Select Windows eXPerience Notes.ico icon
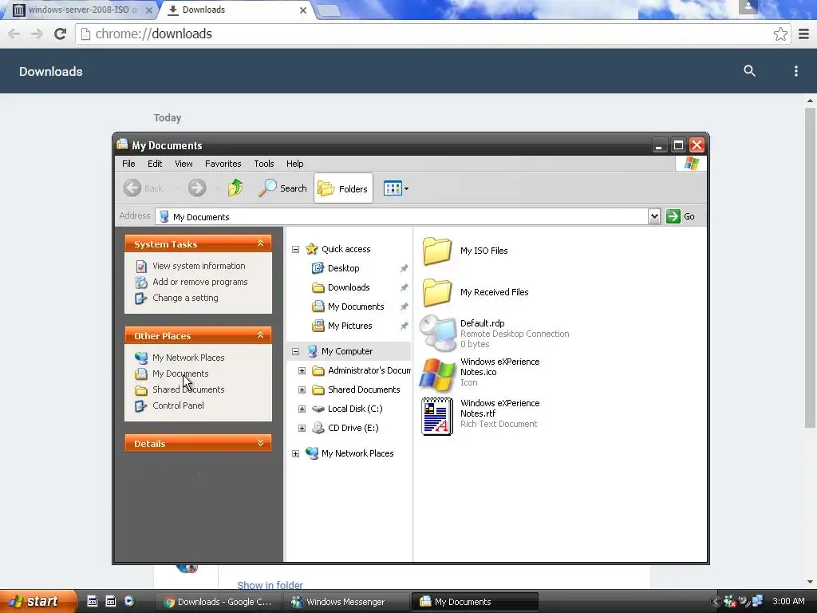 point(436,375)
